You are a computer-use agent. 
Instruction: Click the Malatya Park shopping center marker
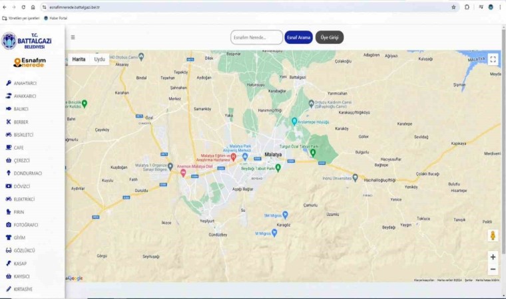click(x=245, y=157)
